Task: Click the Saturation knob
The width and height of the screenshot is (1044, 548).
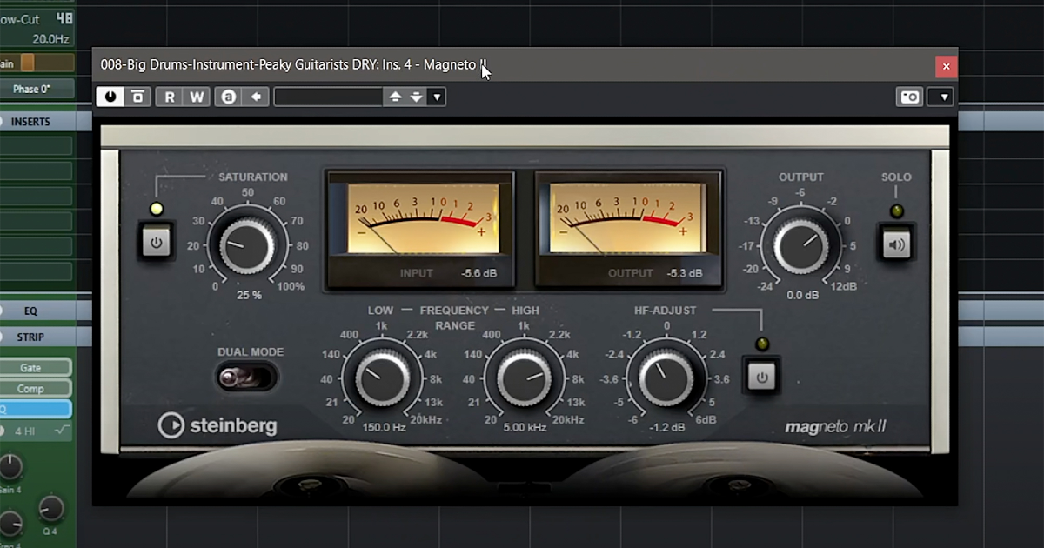Action: pyautogui.click(x=247, y=246)
